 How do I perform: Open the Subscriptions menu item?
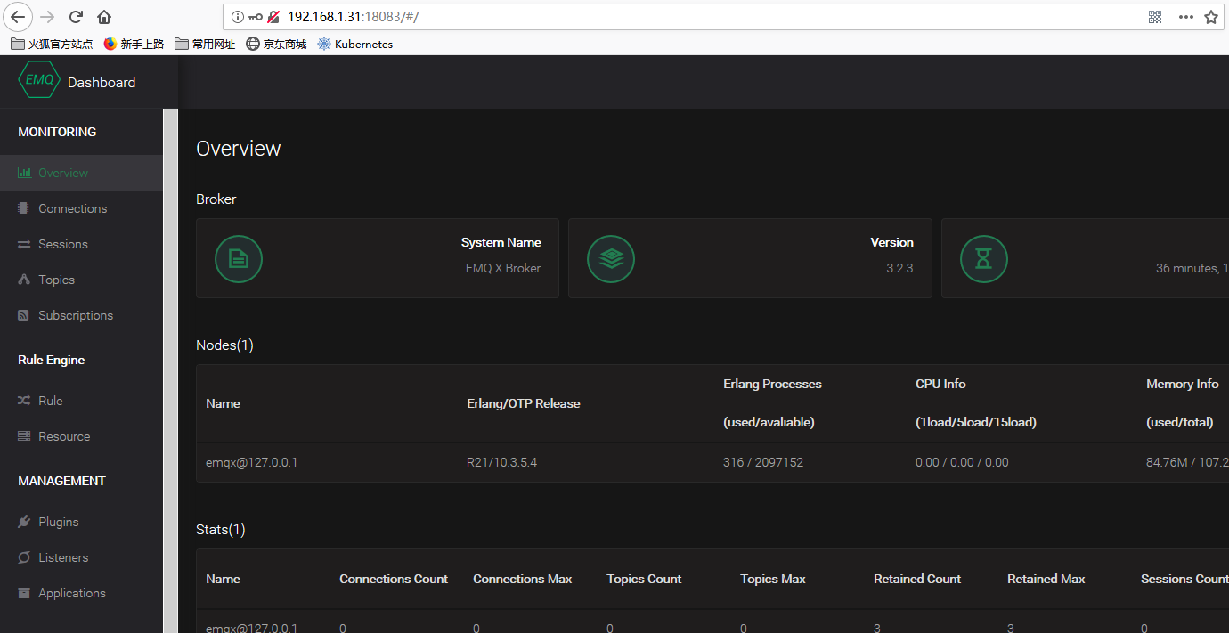[x=81, y=315]
